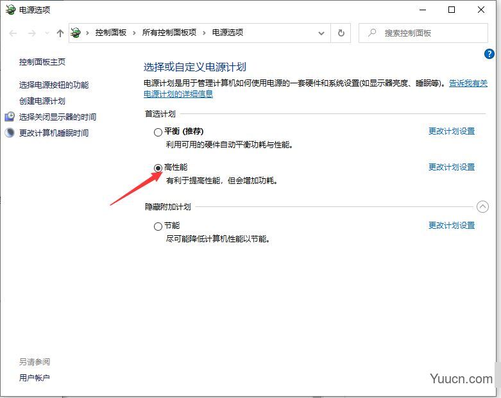This screenshot has height=398, width=501.
Task: Click the 选择或自定义电源计划 heading
Action: point(195,67)
